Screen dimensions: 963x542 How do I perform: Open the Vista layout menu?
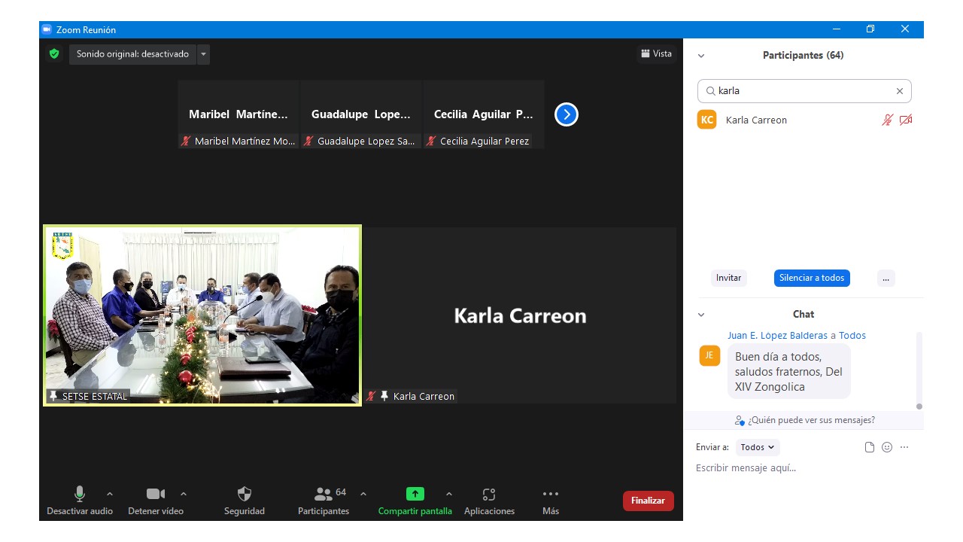(x=656, y=53)
